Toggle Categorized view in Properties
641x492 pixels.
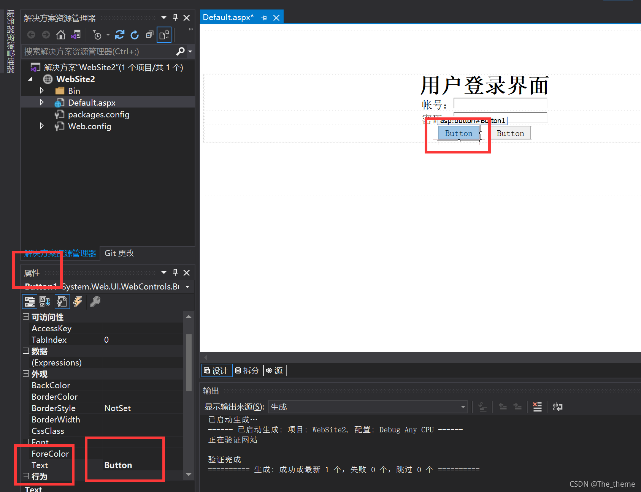click(x=30, y=302)
